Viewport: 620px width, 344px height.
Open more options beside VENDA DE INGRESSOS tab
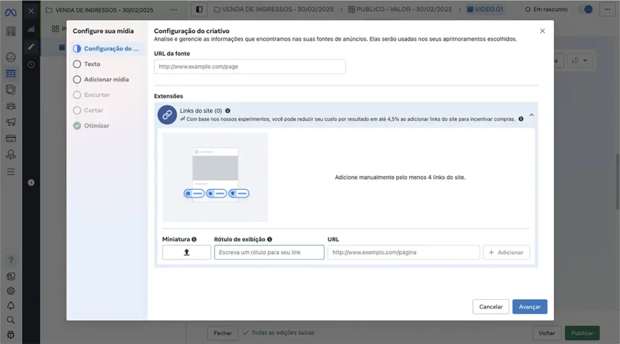[174, 10]
